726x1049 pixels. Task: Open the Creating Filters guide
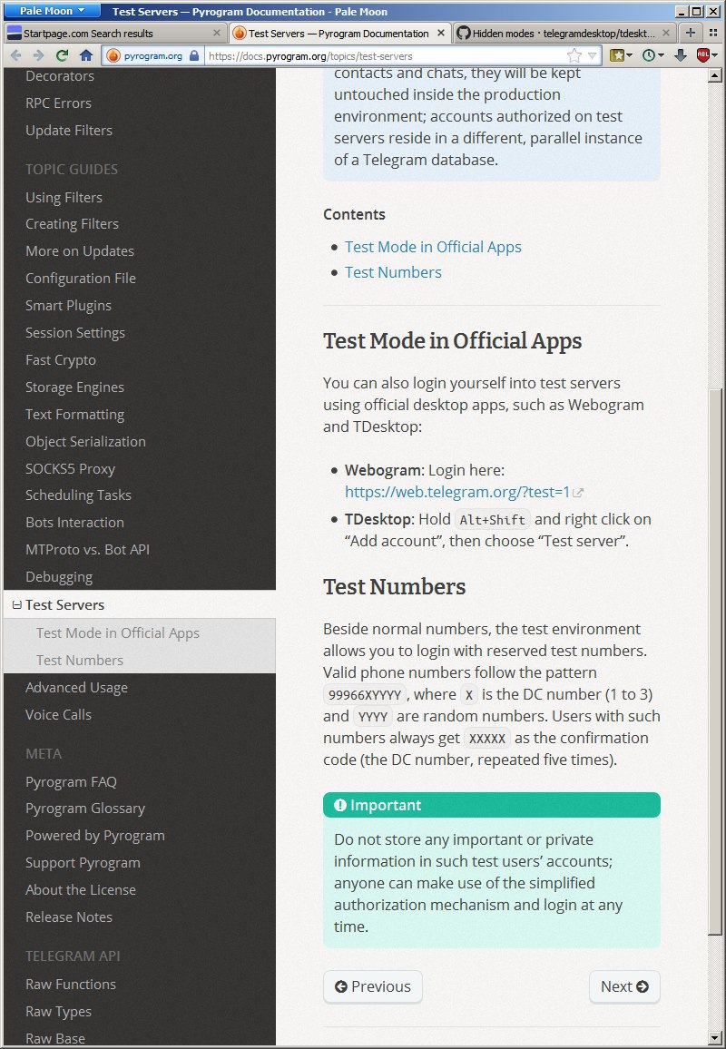click(x=72, y=223)
